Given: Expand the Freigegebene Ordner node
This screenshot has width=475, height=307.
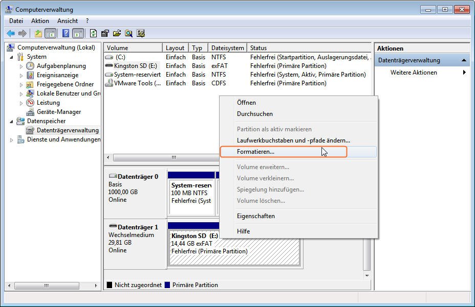Looking at the screenshot, I should pyautogui.click(x=21, y=85).
